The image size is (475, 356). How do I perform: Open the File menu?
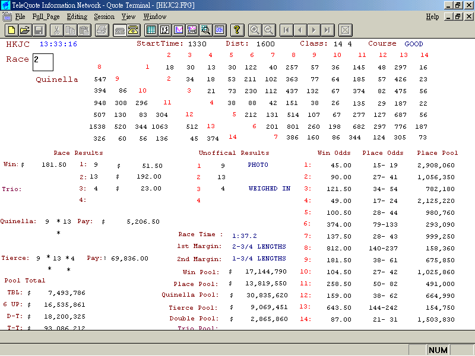point(20,17)
